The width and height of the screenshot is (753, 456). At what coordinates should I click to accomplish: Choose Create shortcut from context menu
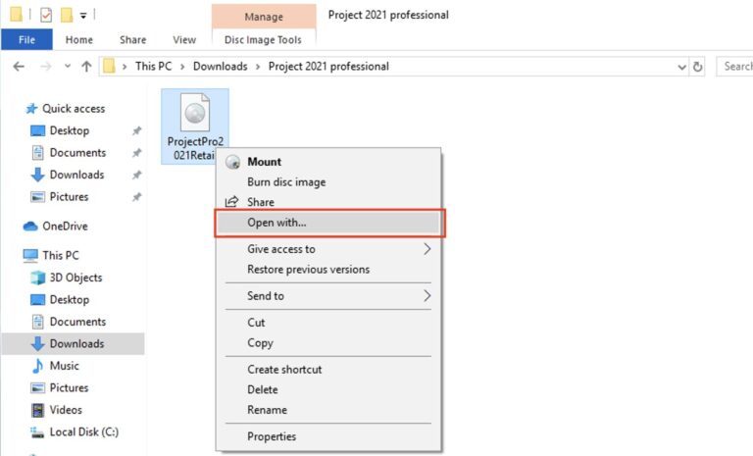pyautogui.click(x=328, y=370)
